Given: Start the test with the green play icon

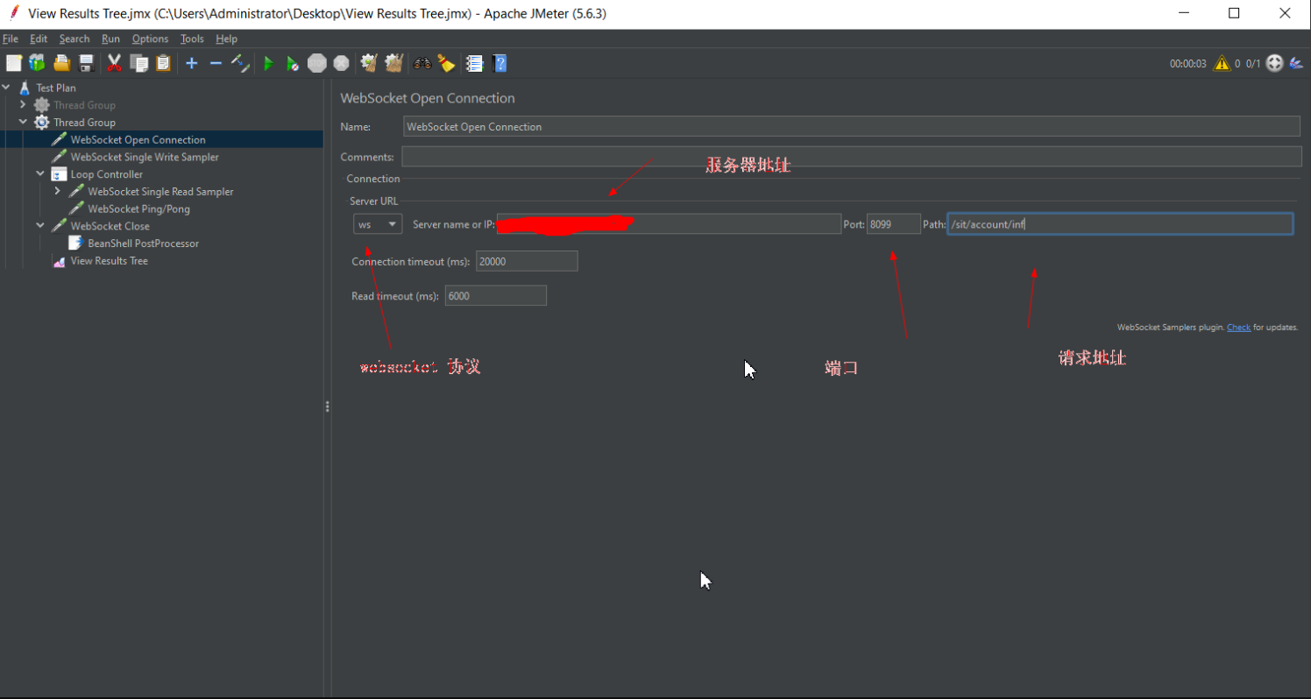Looking at the screenshot, I should click(269, 63).
